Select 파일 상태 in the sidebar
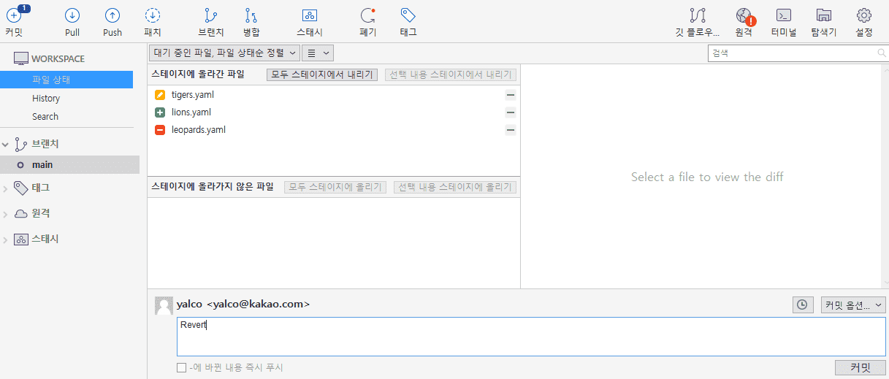 [66, 80]
